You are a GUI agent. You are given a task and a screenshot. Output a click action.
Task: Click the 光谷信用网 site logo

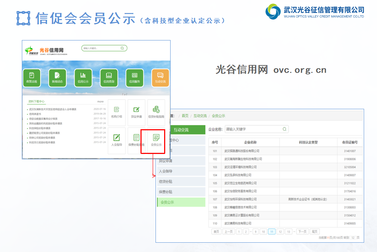(x=46, y=51)
